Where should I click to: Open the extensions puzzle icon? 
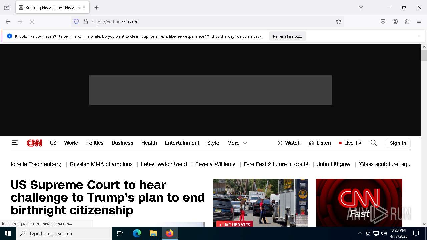click(407, 22)
